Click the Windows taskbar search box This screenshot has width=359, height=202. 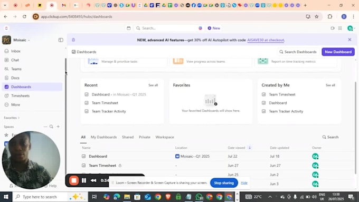50,197
